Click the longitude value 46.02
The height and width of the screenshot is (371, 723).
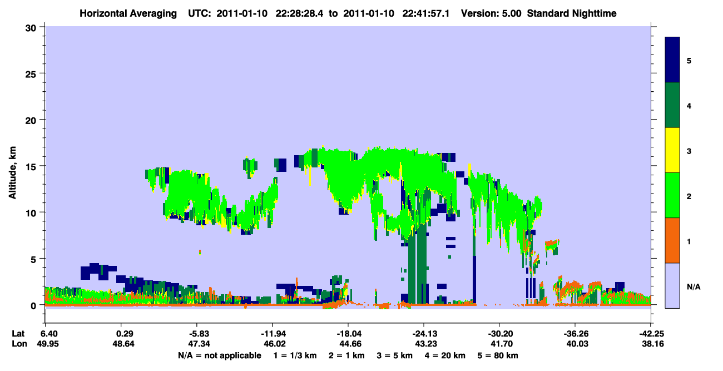276,344
